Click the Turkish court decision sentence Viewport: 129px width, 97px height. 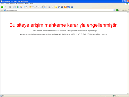tap(64, 31)
